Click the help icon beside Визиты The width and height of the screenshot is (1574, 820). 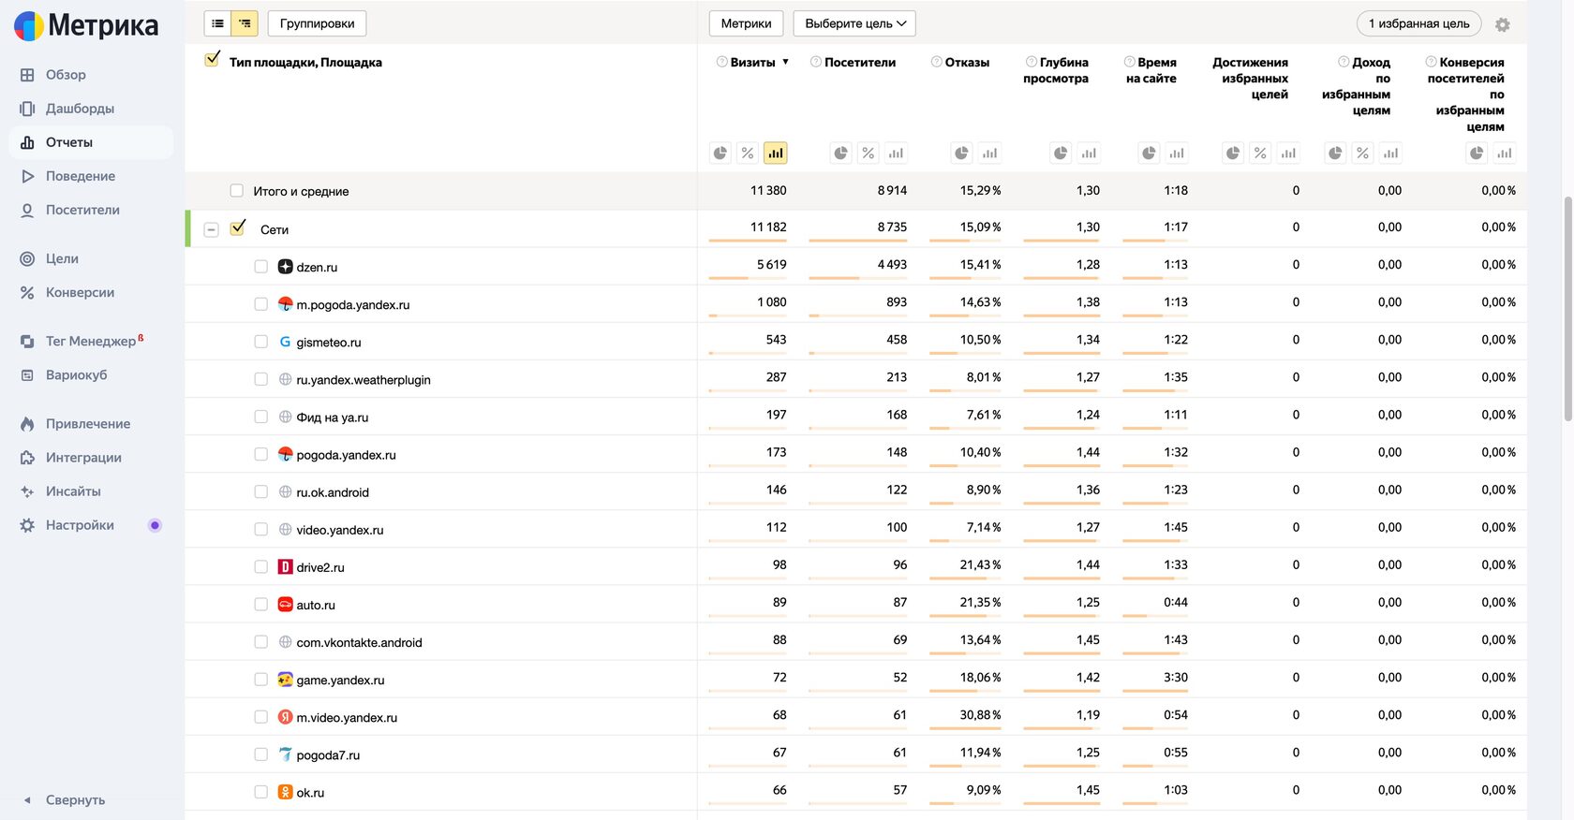coord(721,62)
